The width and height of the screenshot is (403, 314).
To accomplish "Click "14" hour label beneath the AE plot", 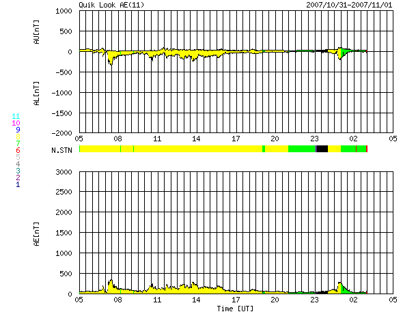I will point(196,300).
